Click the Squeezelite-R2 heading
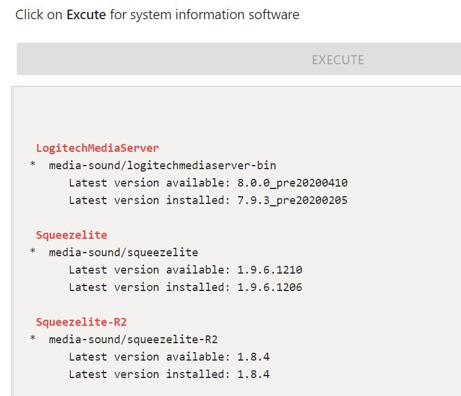461x396 pixels. 81,322
